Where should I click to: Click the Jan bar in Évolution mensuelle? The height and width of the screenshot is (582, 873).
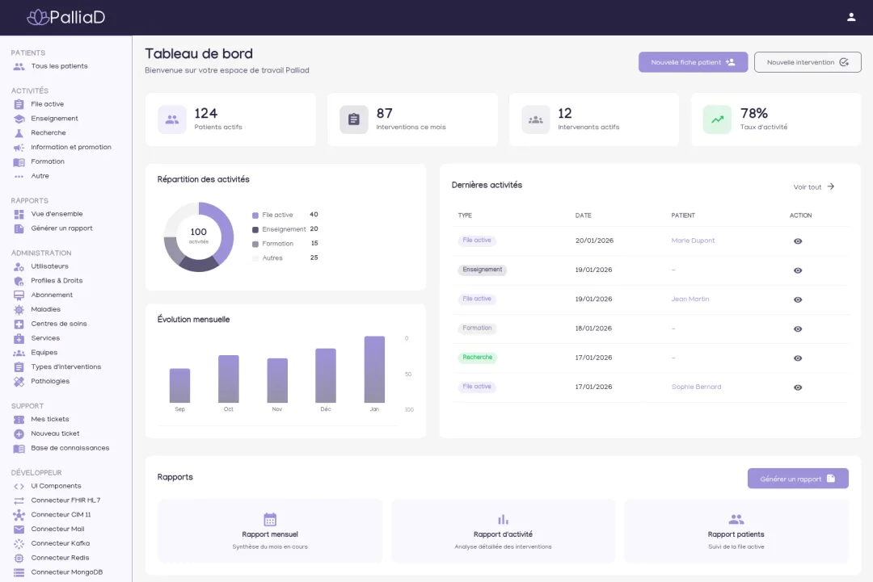coord(374,369)
